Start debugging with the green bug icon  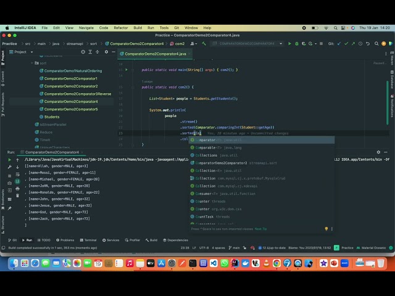tap(296, 44)
